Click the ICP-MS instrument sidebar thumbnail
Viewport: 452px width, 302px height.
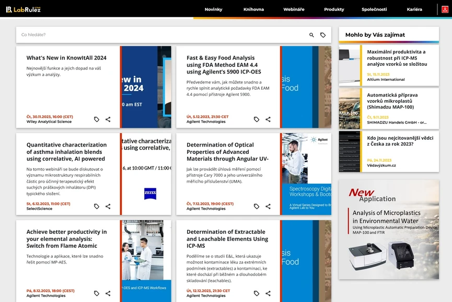350,66
